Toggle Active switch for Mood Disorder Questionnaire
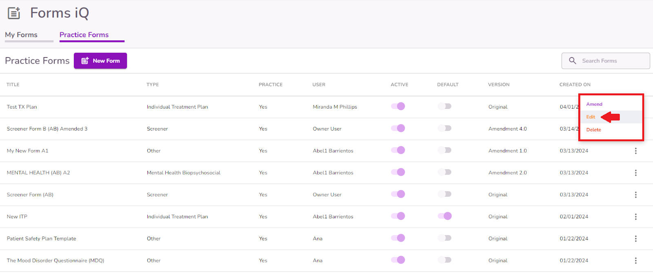 tap(398, 260)
